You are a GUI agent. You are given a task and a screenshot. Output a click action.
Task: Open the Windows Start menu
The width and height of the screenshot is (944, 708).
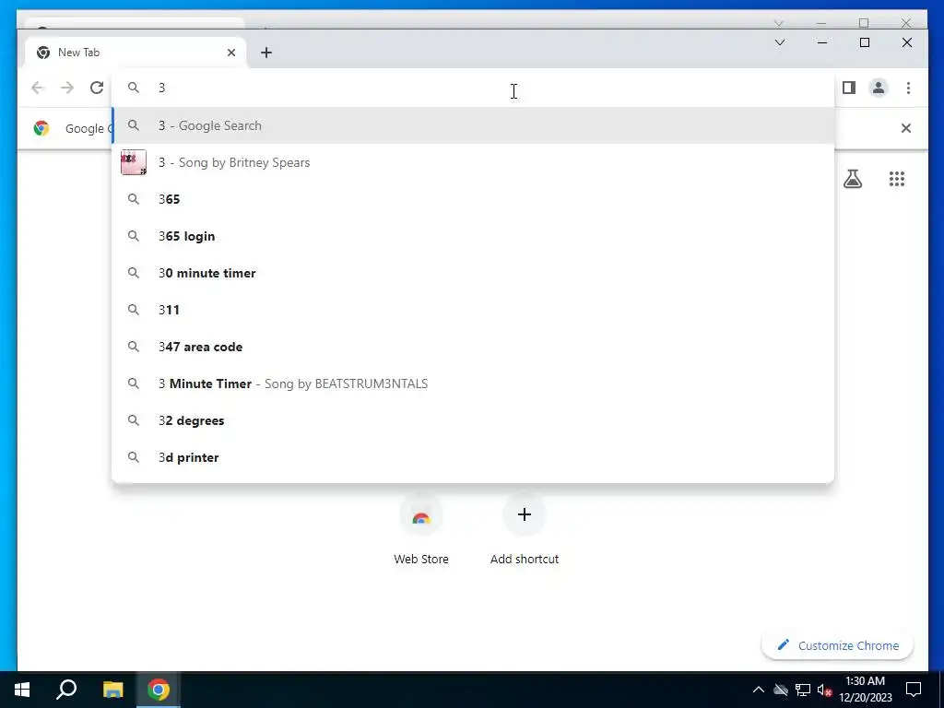coord(22,690)
